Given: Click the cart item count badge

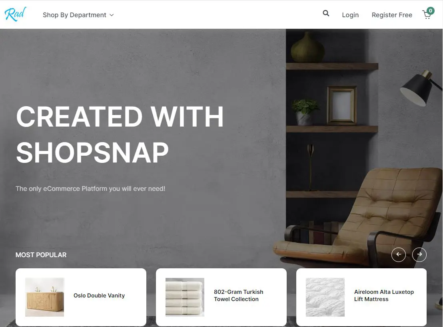Looking at the screenshot, I should click(430, 11).
